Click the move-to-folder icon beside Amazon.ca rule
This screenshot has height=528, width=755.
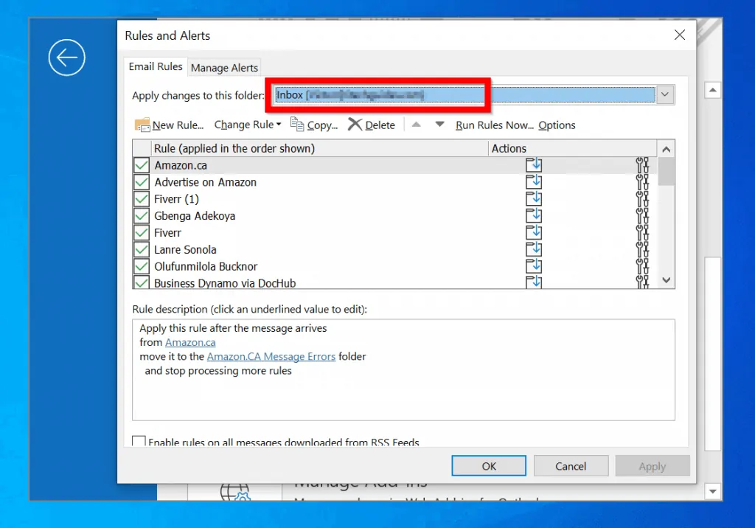(534, 165)
